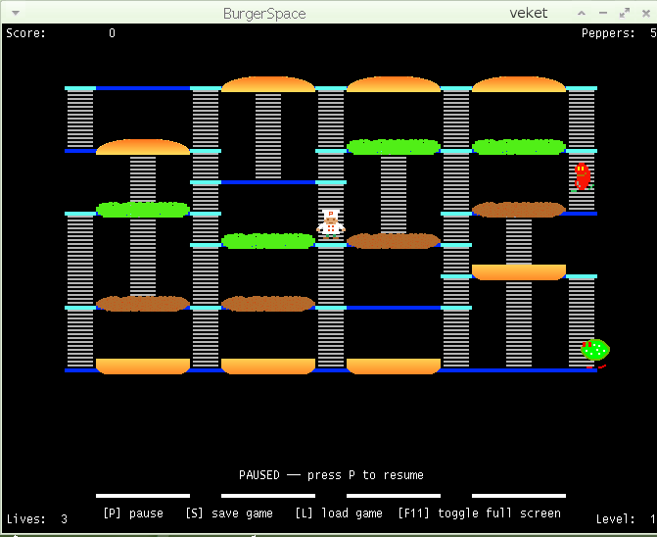Click the minimize button in title bar
This screenshot has width=657, height=537.
(x=603, y=13)
